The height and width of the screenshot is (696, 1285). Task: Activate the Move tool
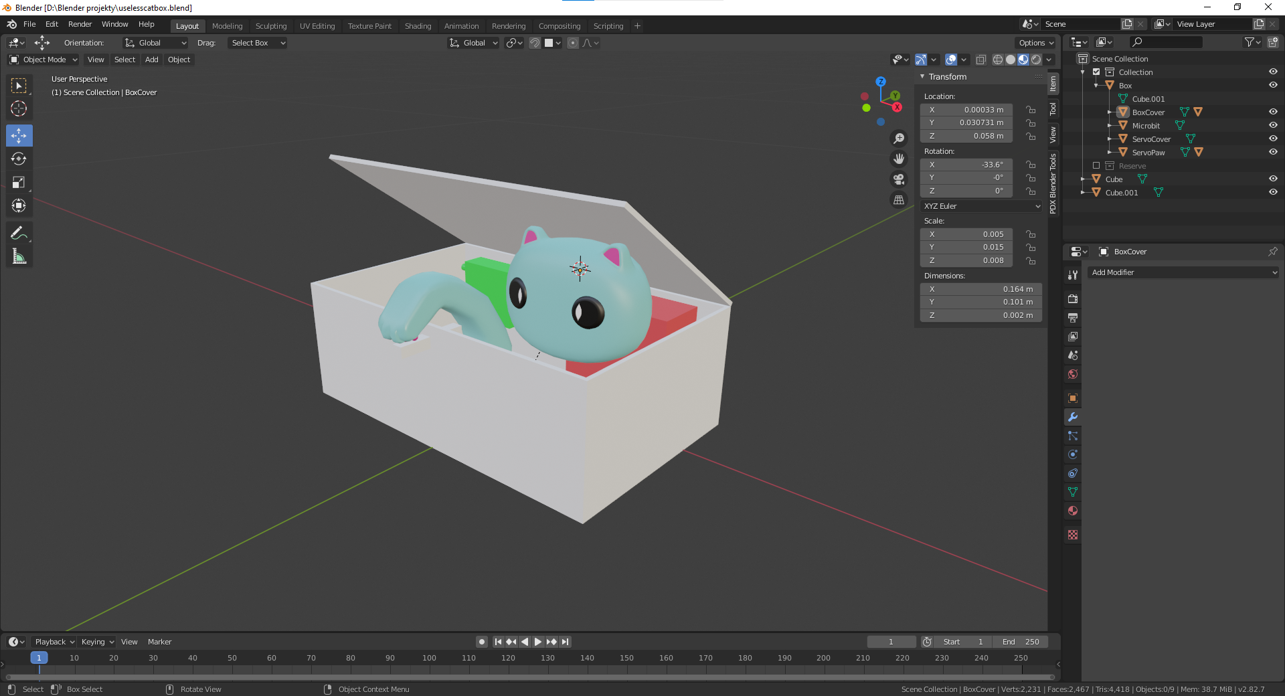(19, 135)
